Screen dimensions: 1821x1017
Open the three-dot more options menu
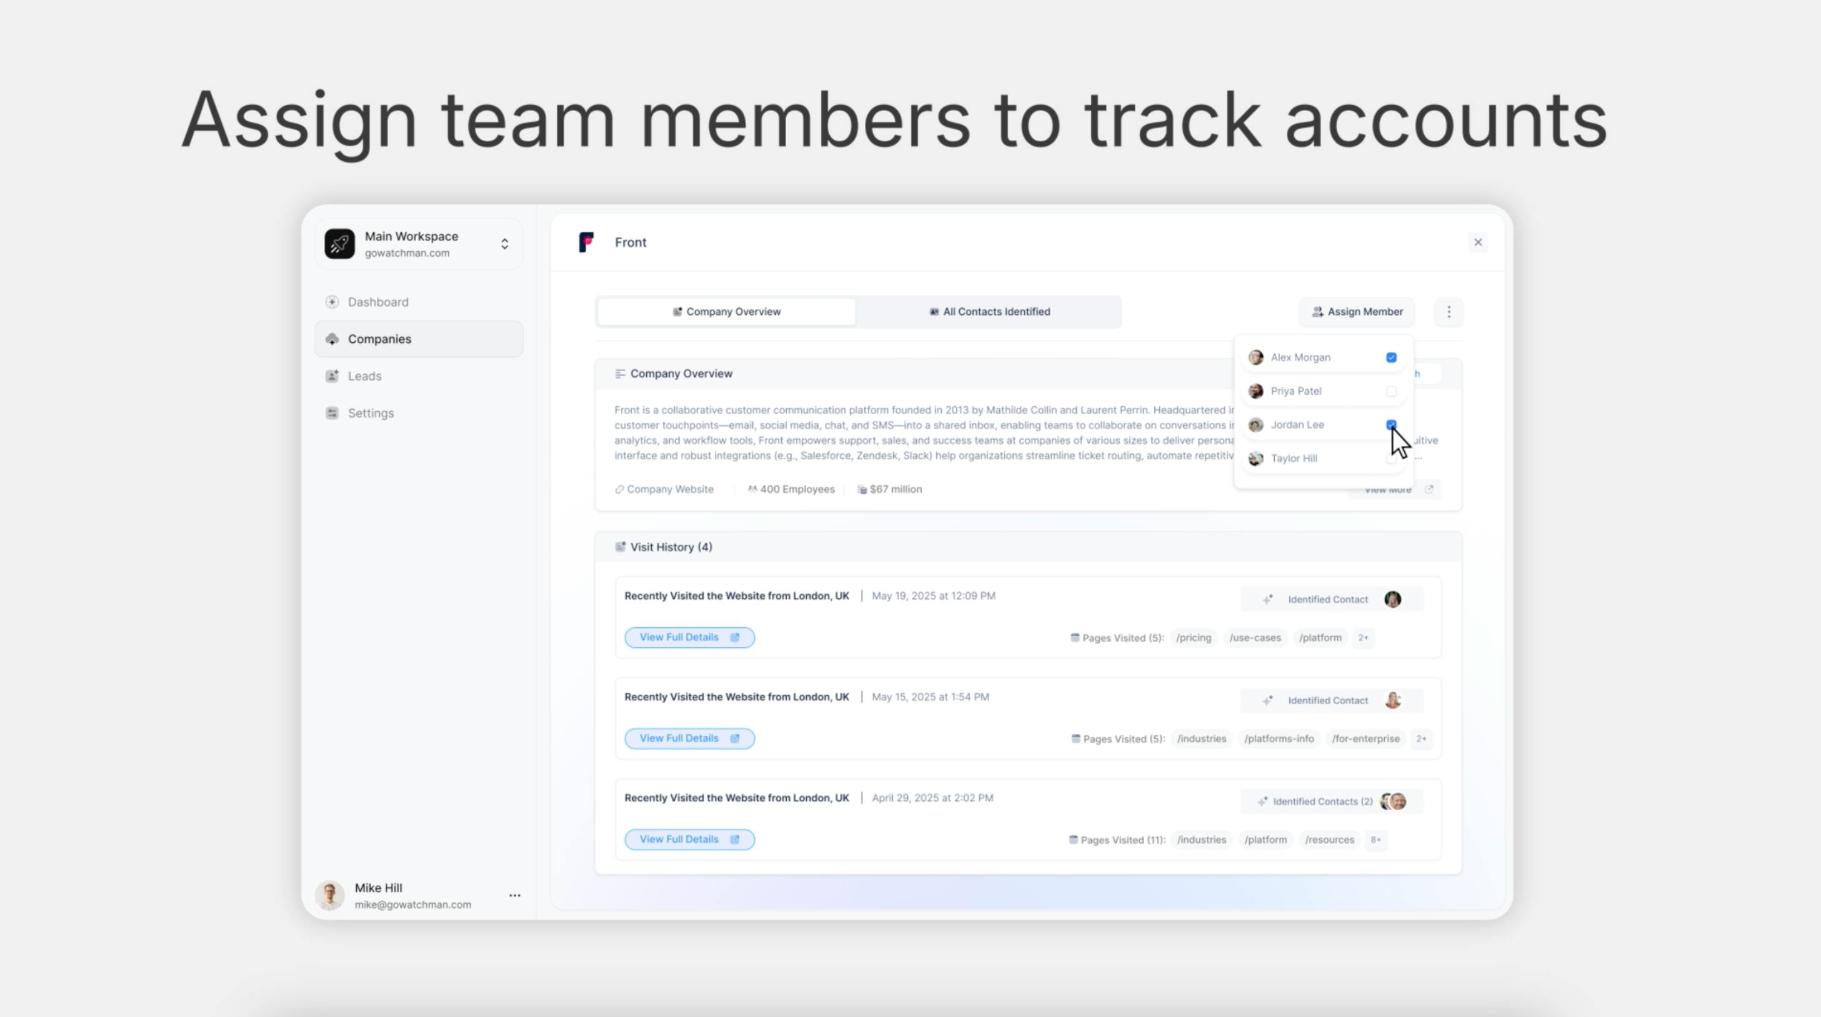1449,312
